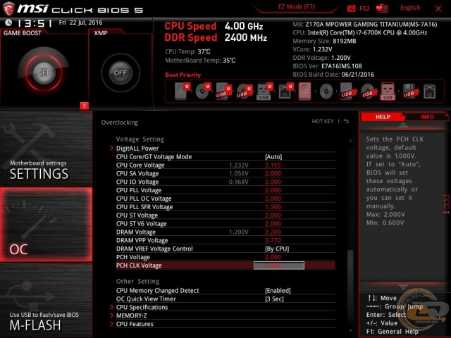Expand the CPU Features submenu
The width and height of the screenshot is (451, 338).
pos(135,324)
